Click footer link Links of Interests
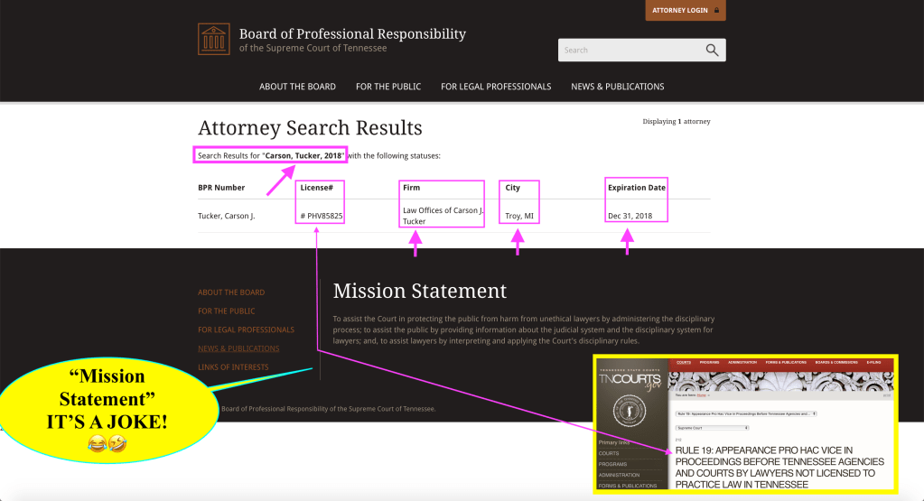Screen dimensions: 924x501 tap(233, 367)
